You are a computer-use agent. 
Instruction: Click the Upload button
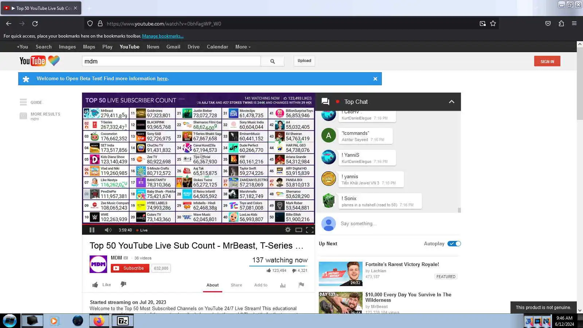click(x=304, y=61)
